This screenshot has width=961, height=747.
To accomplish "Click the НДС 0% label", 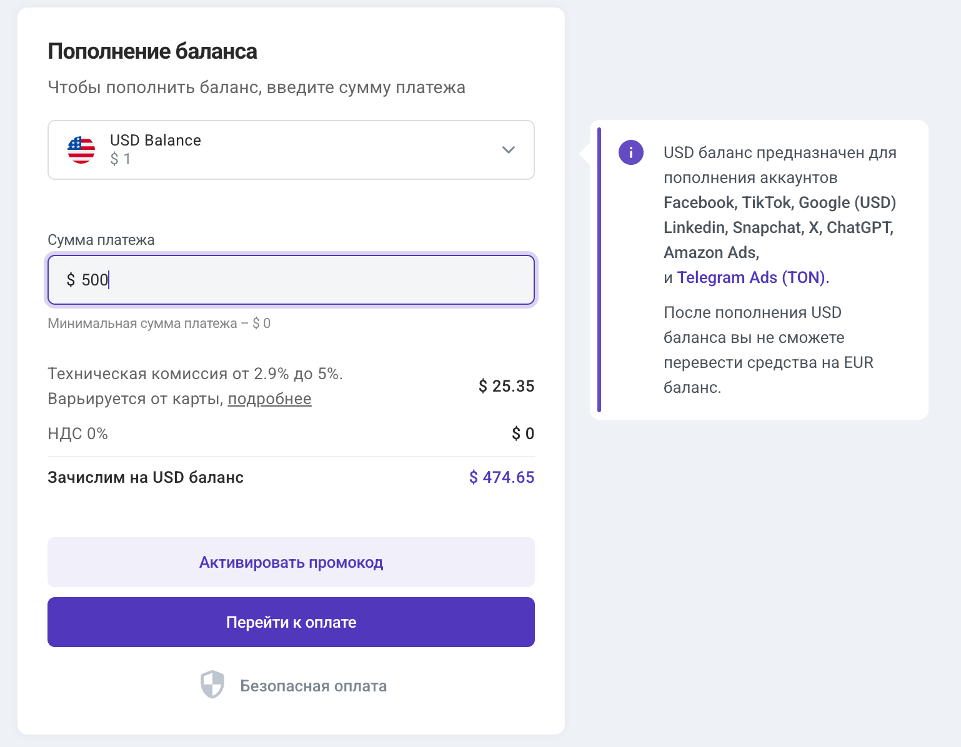I will pos(78,433).
